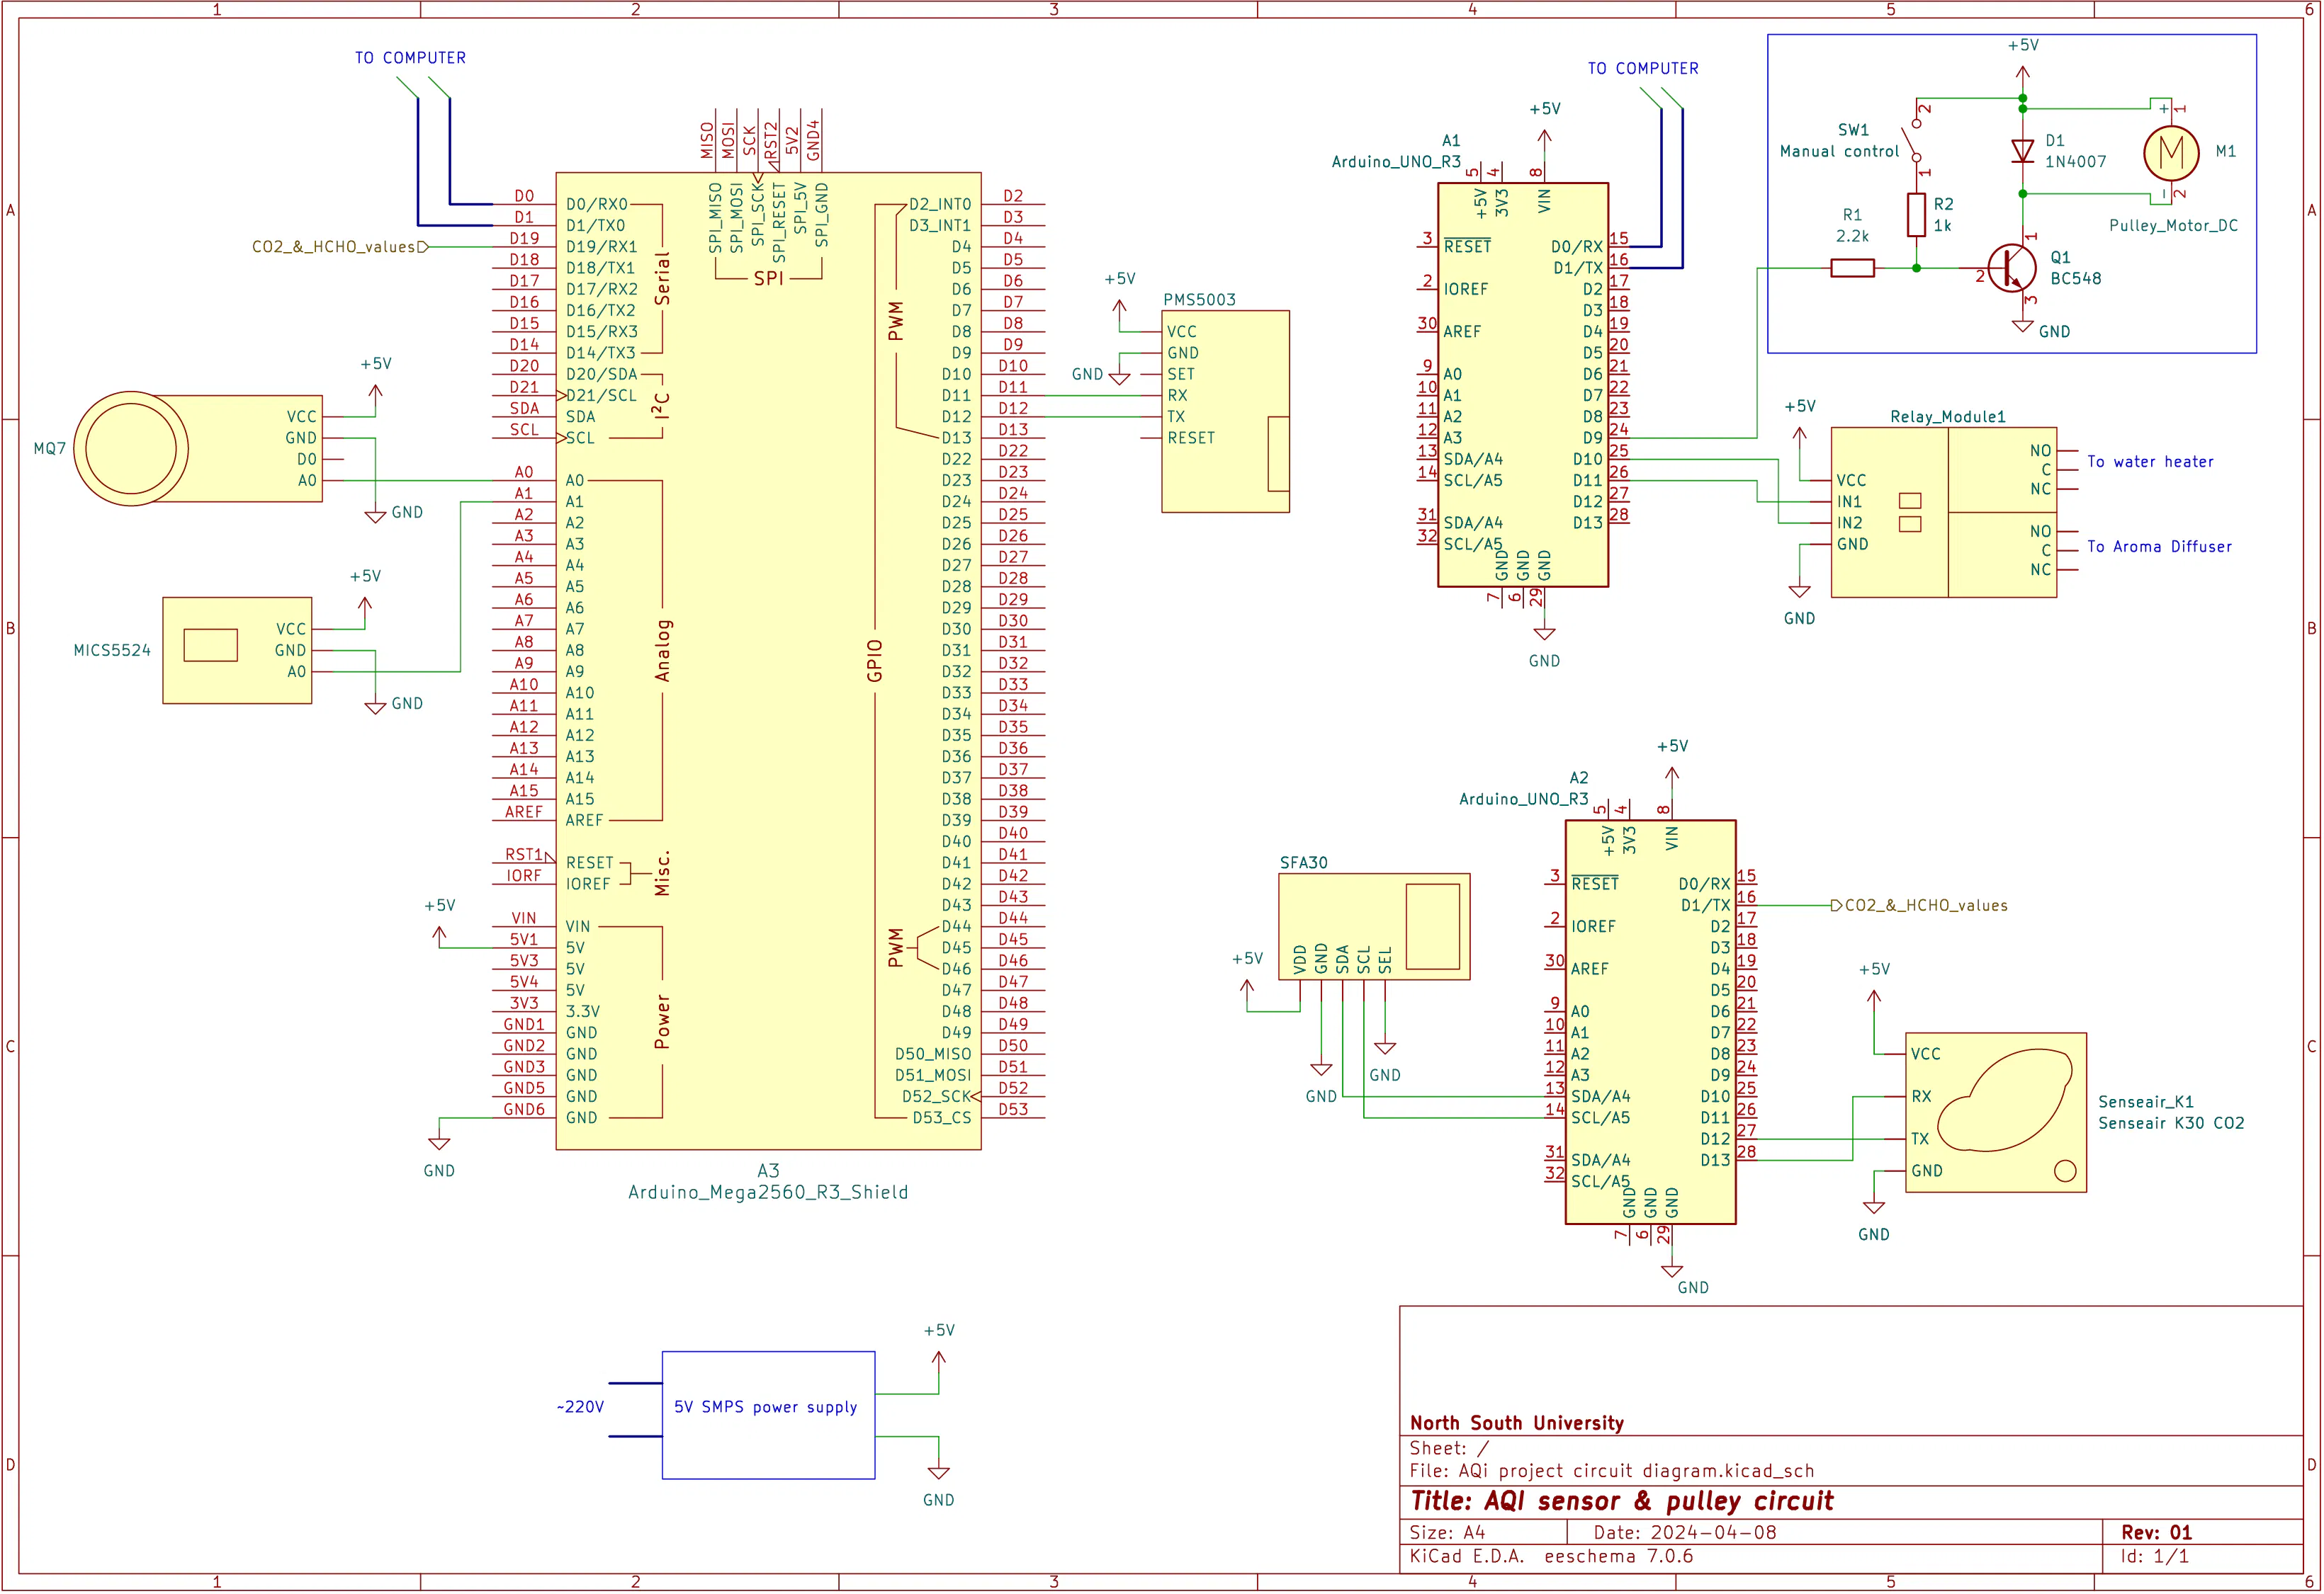Select the Arduino_Mega2560_R3_Shield reference text

pos(767,1192)
